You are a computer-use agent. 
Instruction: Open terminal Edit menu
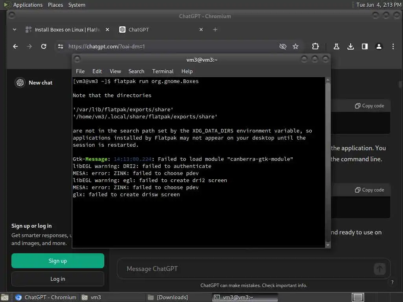tap(97, 72)
